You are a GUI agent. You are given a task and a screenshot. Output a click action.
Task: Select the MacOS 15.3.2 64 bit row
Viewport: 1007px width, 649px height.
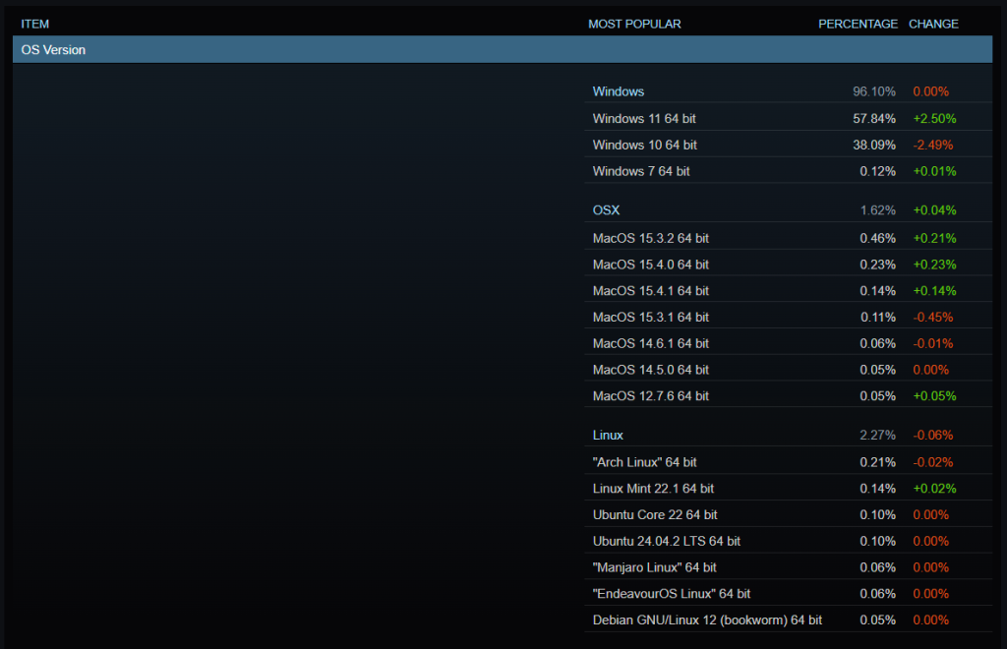[788, 238]
